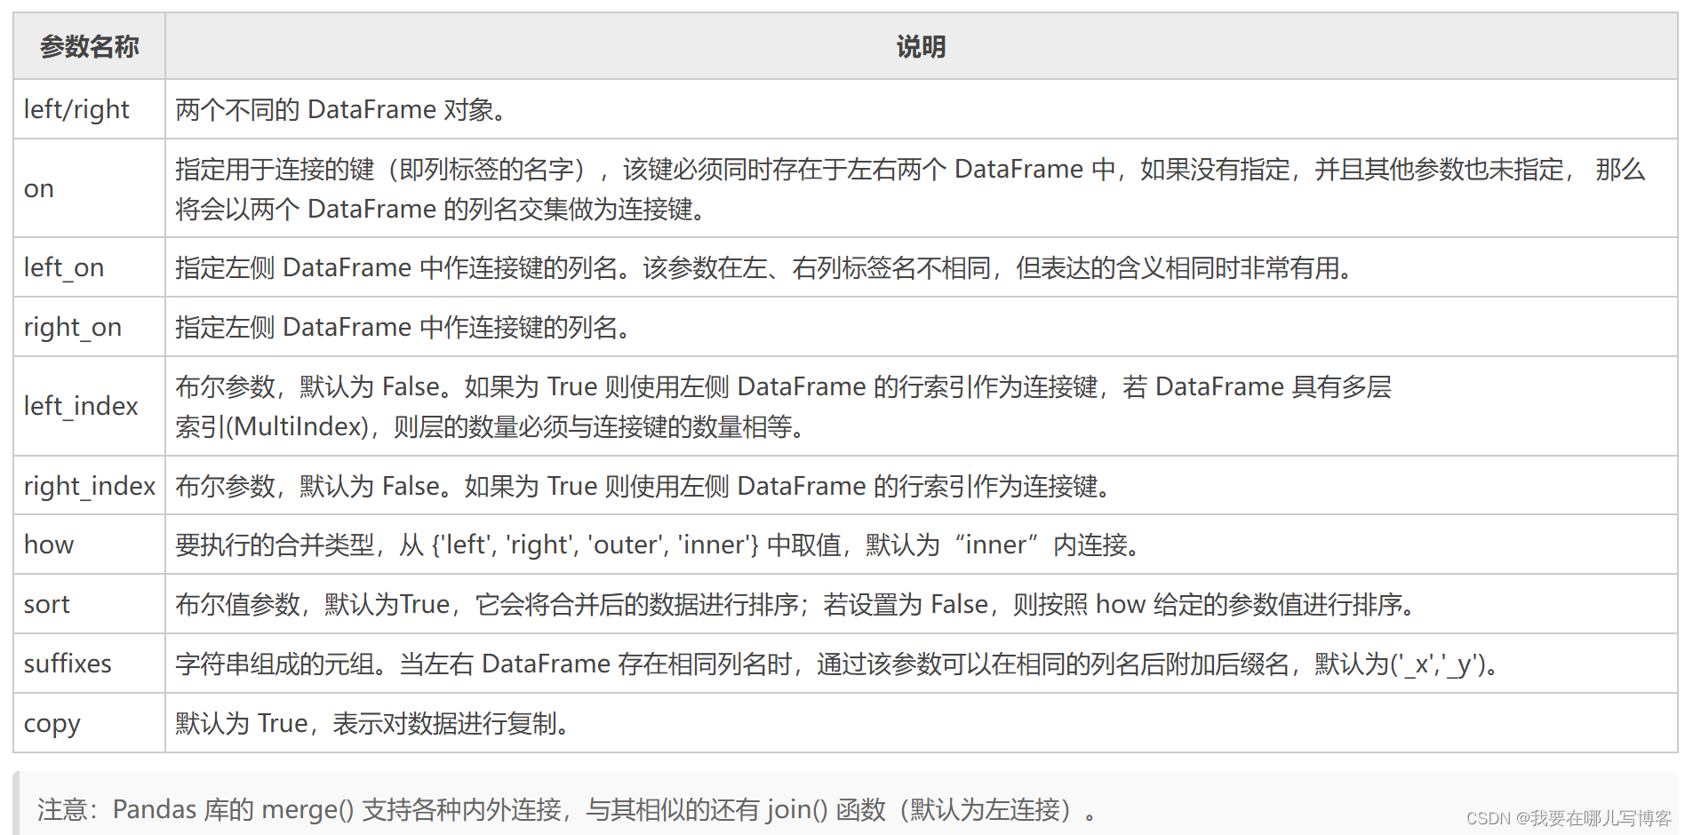Click the sort description '布尔值参数，默认为True'
Screen dimensions: 1685x835
point(795,604)
